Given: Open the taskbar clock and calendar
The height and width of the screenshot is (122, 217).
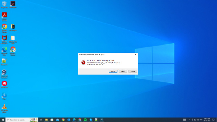Looking at the screenshot, I should tap(207, 120).
